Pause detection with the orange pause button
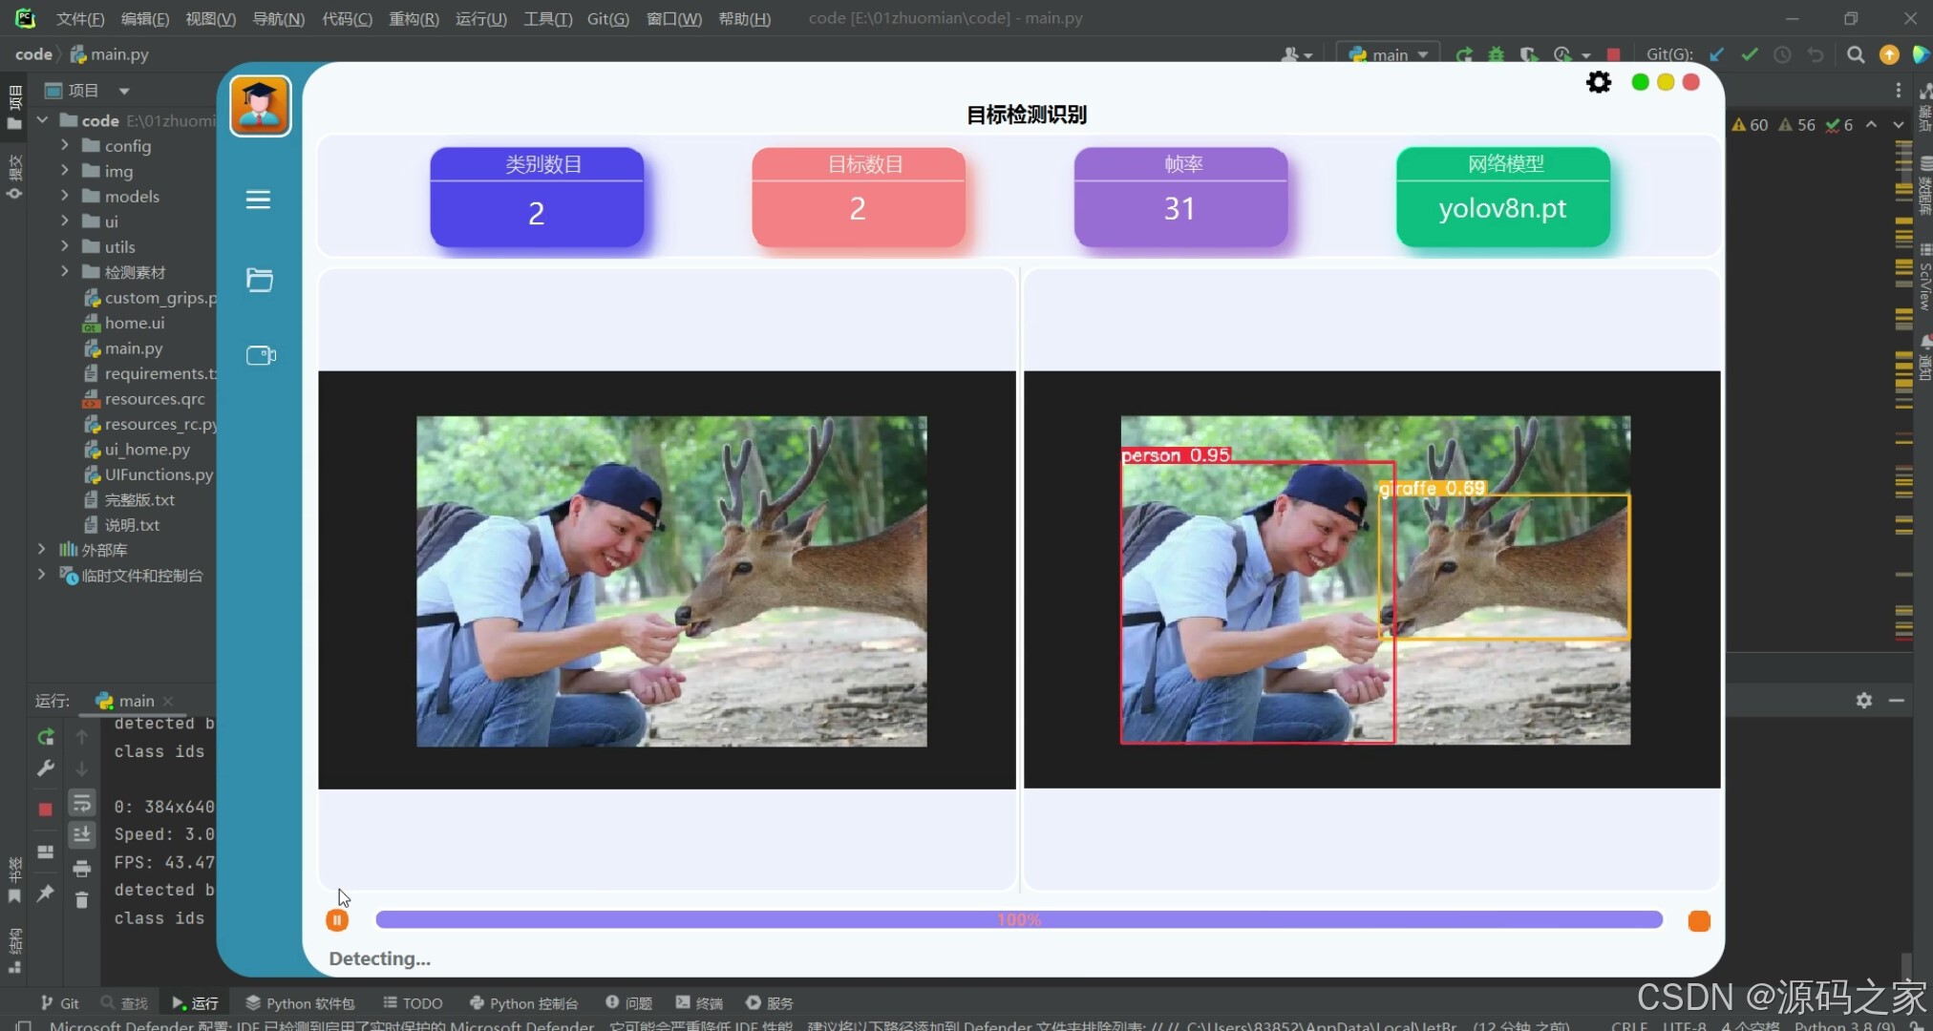The width and height of the screenshot is (1933, 1031). click(337, 920)
